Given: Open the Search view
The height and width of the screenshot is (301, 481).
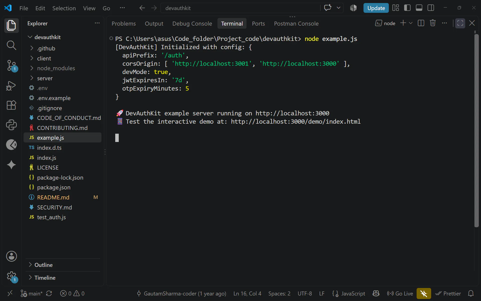Looking at the screenshot, I should [11, 45].
